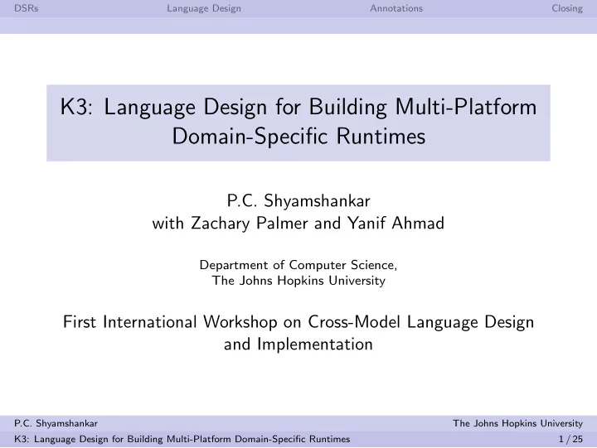The height and width of the screenshot is (448, 597).
Task: Click 'with Zachary Palmer and Yanif Ahmad' line
Action: click(298, 224)
